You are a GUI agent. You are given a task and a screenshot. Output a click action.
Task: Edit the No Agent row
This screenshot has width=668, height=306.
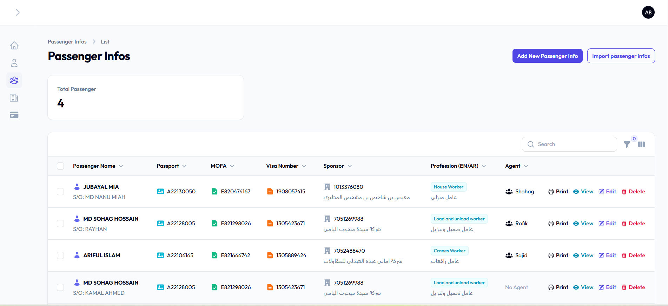pyautogui.click(x=607, y=287)
